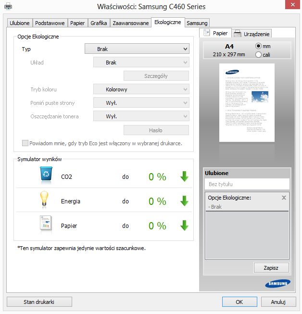Click the green down arrow beside CO2

(184, 176)
